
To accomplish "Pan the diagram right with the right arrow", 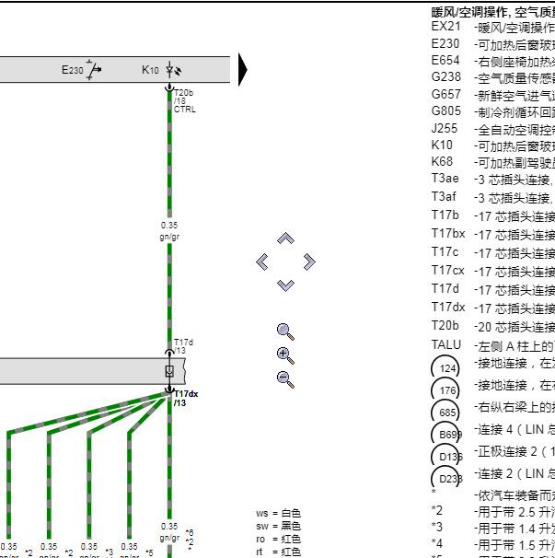I will pos(309,262).
